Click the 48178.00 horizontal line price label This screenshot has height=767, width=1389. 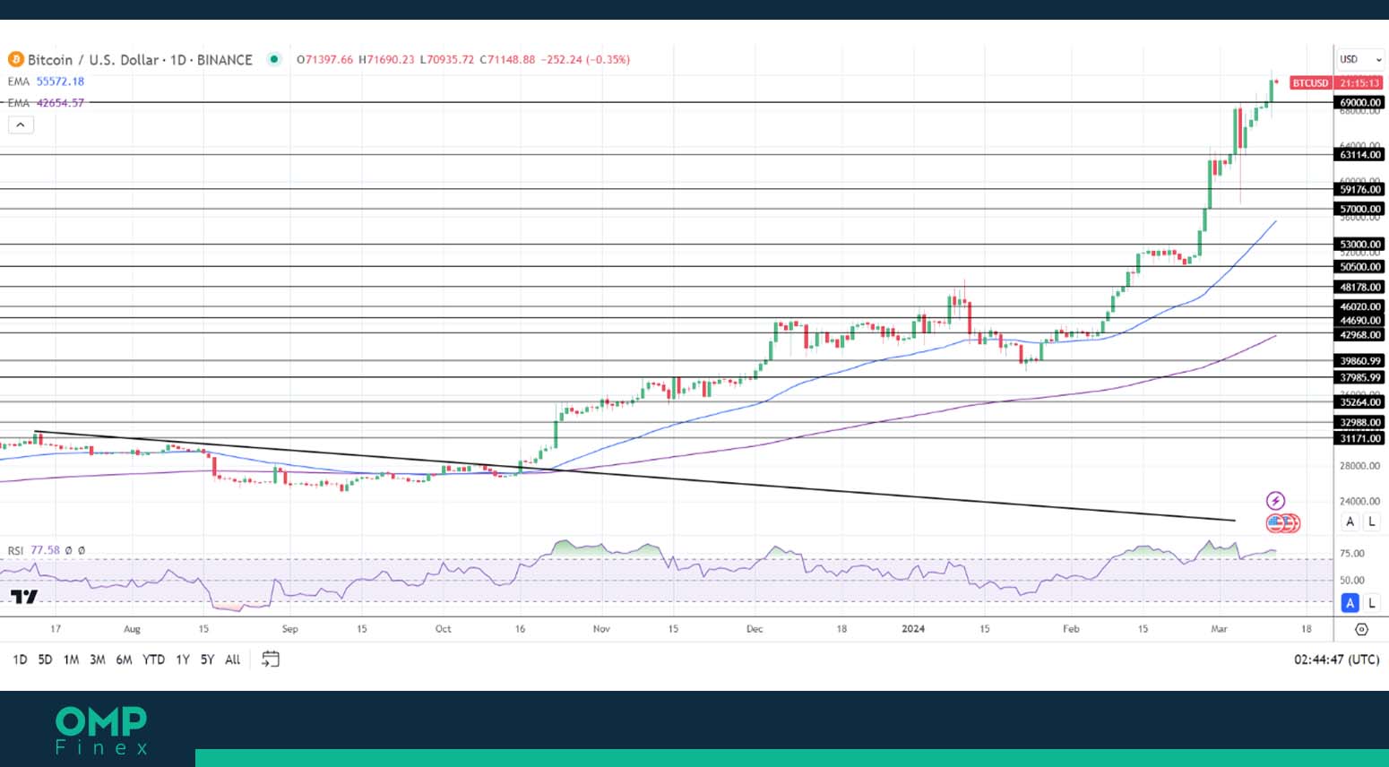(1359, 287)
